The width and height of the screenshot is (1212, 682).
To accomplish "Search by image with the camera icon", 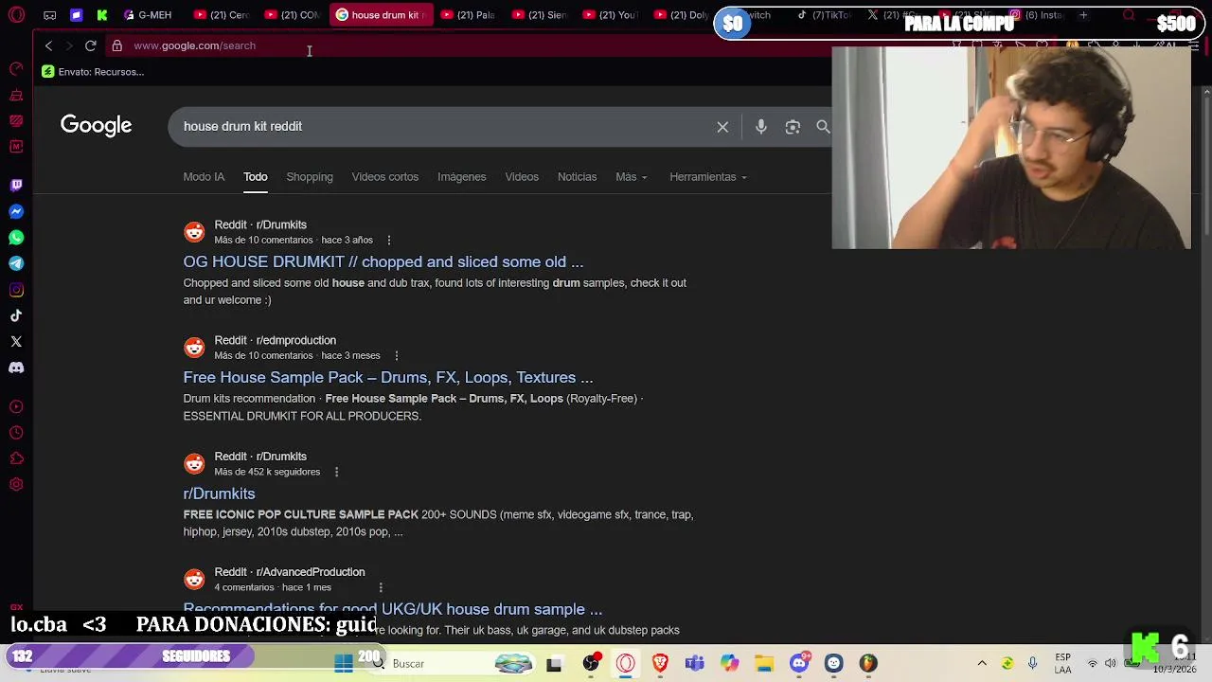I will click(793, 126).
